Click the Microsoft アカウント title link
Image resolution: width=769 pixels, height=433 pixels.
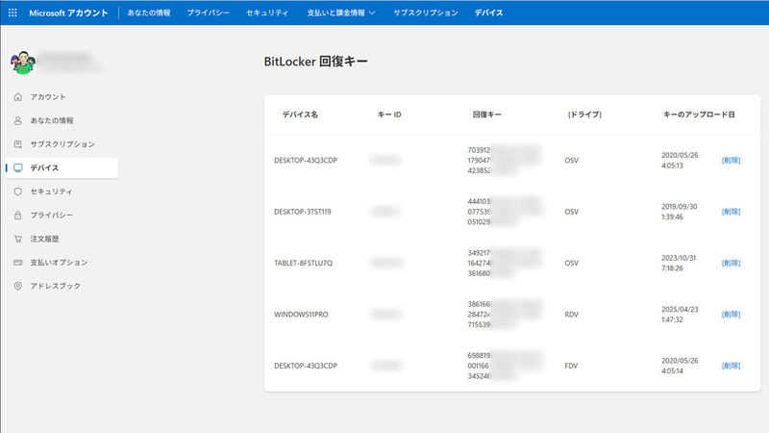pos(68,13)
